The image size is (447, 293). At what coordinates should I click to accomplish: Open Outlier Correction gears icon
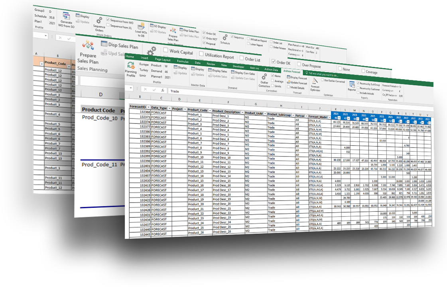[264, 77]
